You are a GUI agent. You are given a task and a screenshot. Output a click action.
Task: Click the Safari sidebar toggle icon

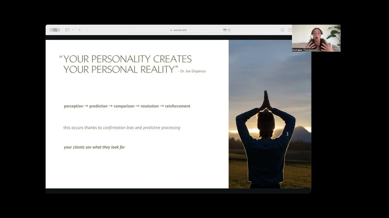(67, 30)
